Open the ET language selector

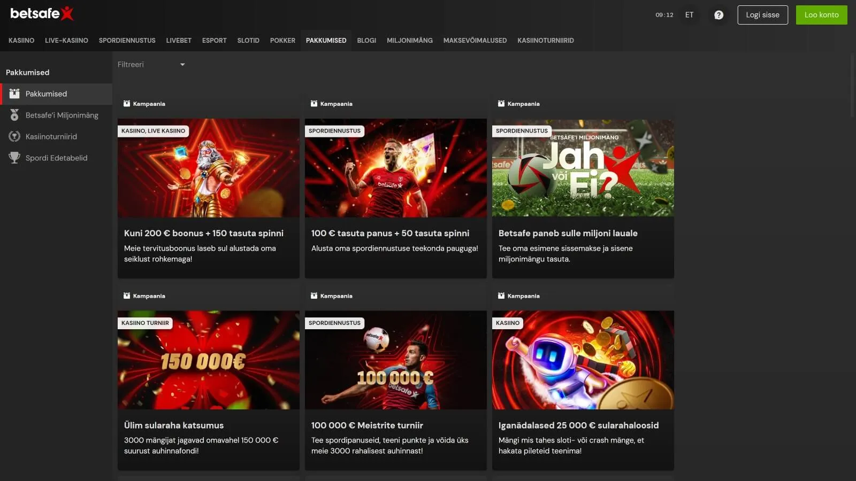click(x=689, y=15)
